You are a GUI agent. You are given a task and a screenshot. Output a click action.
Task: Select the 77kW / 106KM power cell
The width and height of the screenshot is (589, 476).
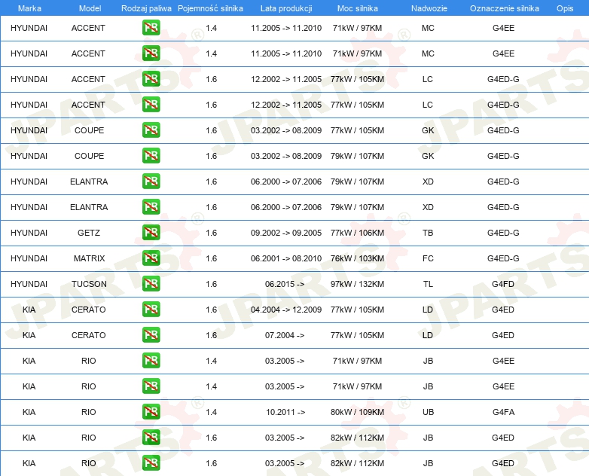click(x=357, y=233)
